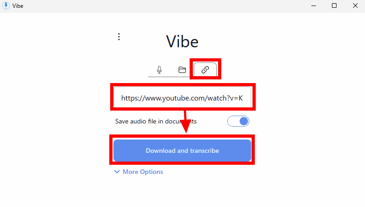This screenshot has width=365, height=207.
Task: Click the empty title bar area
Action: point(163,6)
